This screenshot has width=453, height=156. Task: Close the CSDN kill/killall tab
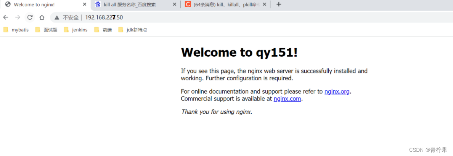264,5
